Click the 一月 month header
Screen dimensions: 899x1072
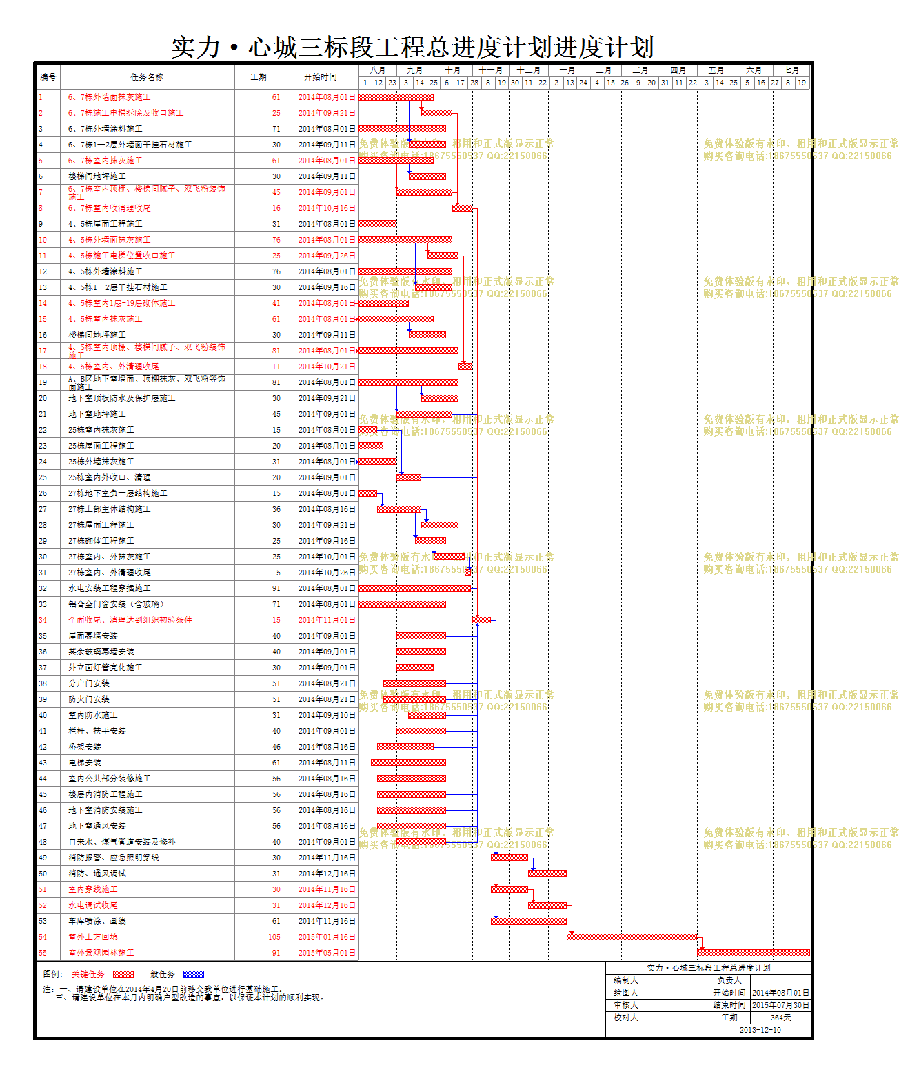[567, 70]
